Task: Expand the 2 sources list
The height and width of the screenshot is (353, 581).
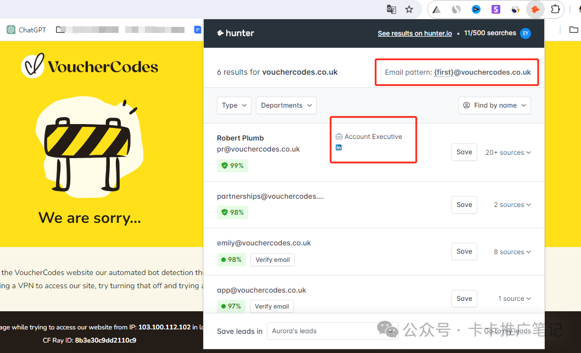Action: click(512, 205)
